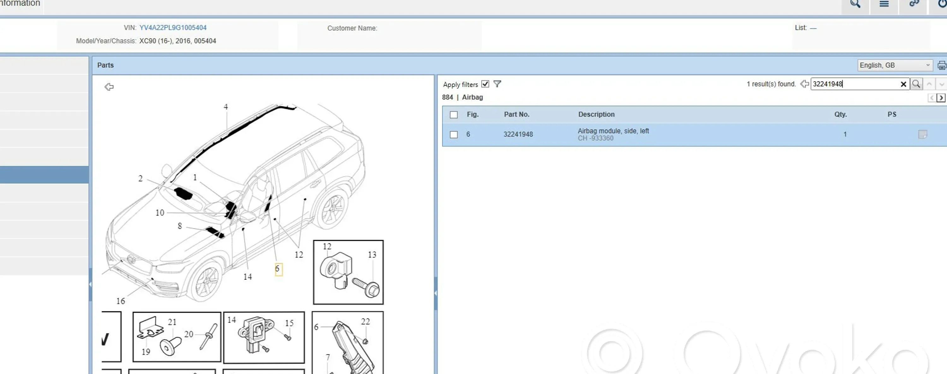Open the hamburger menu in top bar
The image size is (947, 374).
(884, 4)
